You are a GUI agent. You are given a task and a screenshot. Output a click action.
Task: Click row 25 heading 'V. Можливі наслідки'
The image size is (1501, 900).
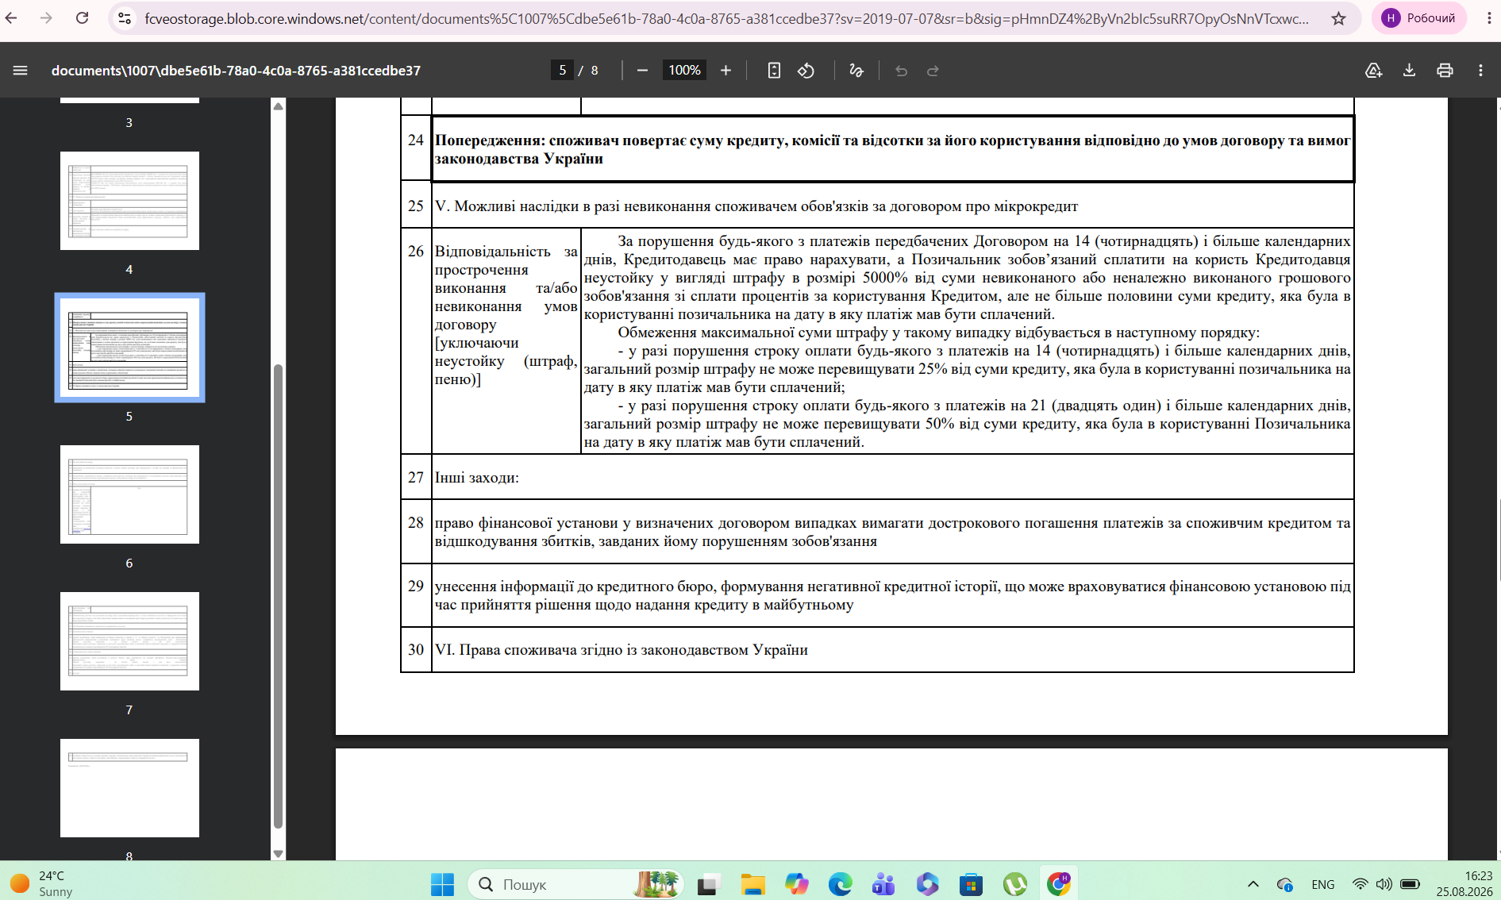click(756, 206)
